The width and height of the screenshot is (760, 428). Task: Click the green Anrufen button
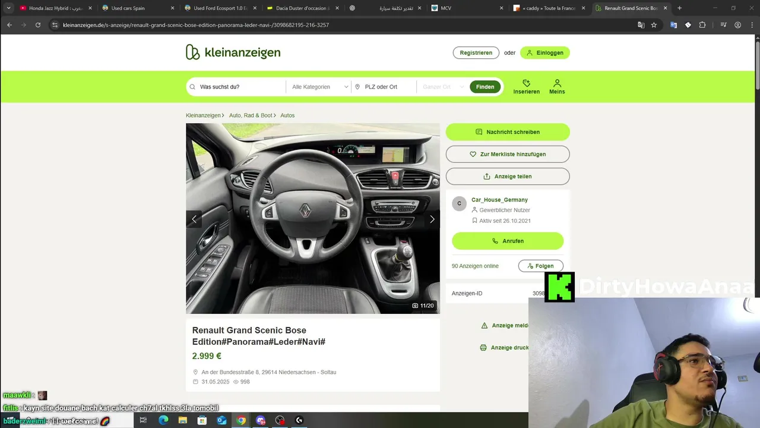[508, 241]
